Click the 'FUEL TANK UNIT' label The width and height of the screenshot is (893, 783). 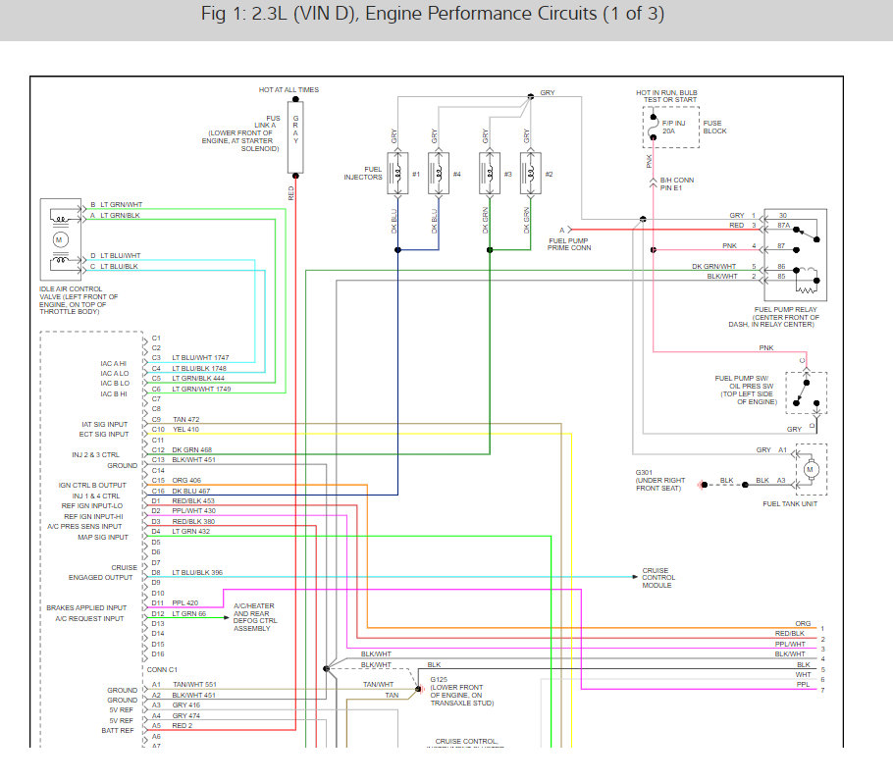(x=790, y=504)
